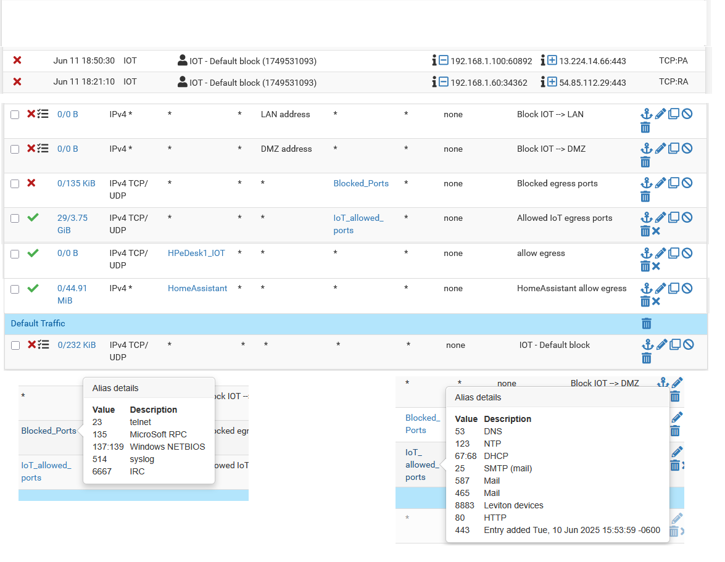Click the 6667 IRC port value in alias popup
Screen dimensions: 725x562
click(102, 471)
